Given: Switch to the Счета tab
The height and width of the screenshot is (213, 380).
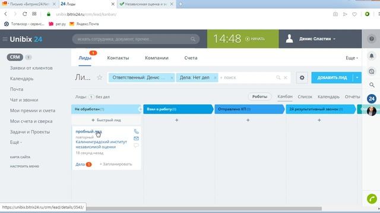Looking at the screenshot, I should [x=191, y=58].
